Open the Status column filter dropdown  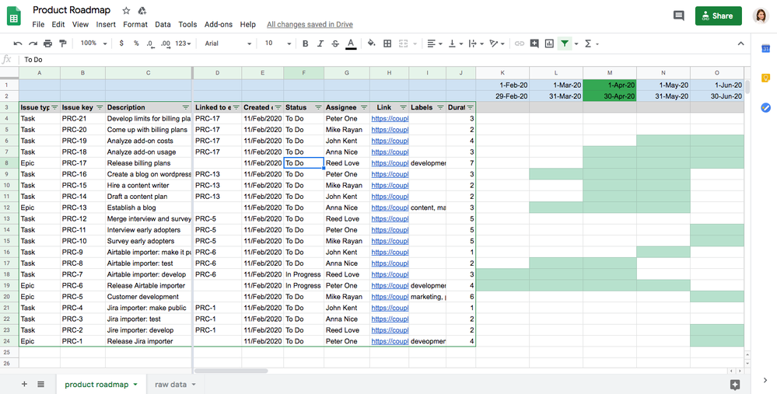point(317,107)
